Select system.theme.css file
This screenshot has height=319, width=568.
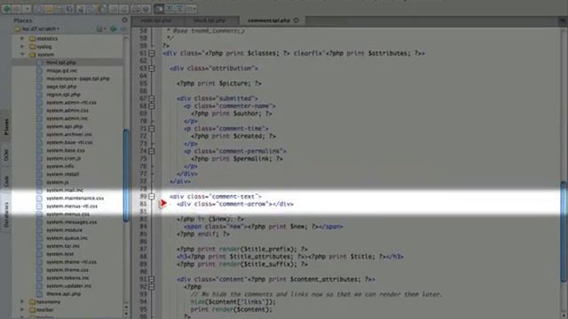[x=67, y=269]
